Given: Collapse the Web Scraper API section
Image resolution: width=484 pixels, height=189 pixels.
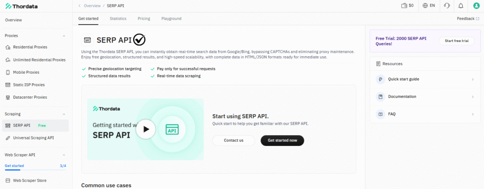Looking at the screenshot, I should 64,155.
